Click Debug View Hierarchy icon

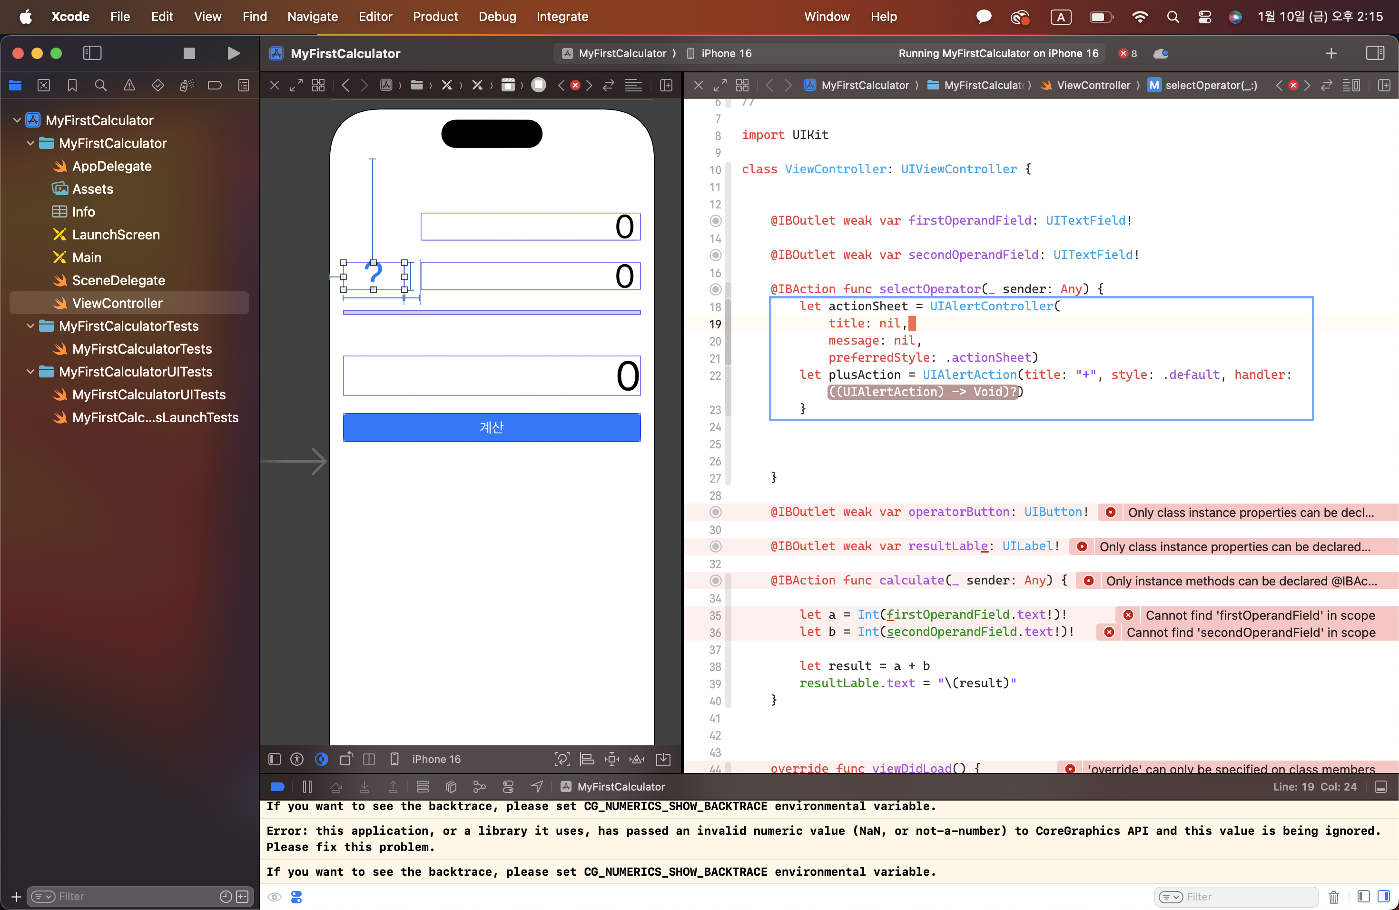[451, 787]
